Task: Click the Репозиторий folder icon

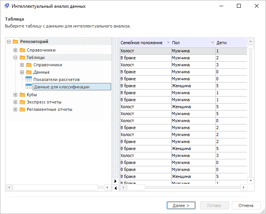Action: click(x=16, y=42)
